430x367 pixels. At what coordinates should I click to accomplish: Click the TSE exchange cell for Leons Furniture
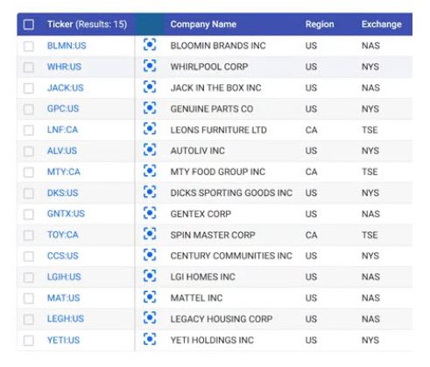[x=370, y=130]
